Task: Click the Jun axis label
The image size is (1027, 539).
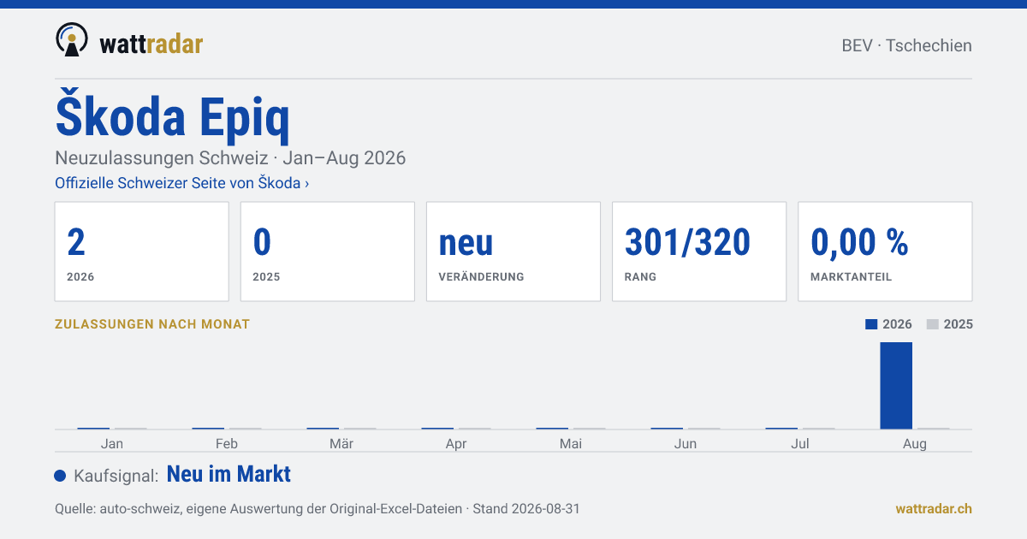Action: 686,443
